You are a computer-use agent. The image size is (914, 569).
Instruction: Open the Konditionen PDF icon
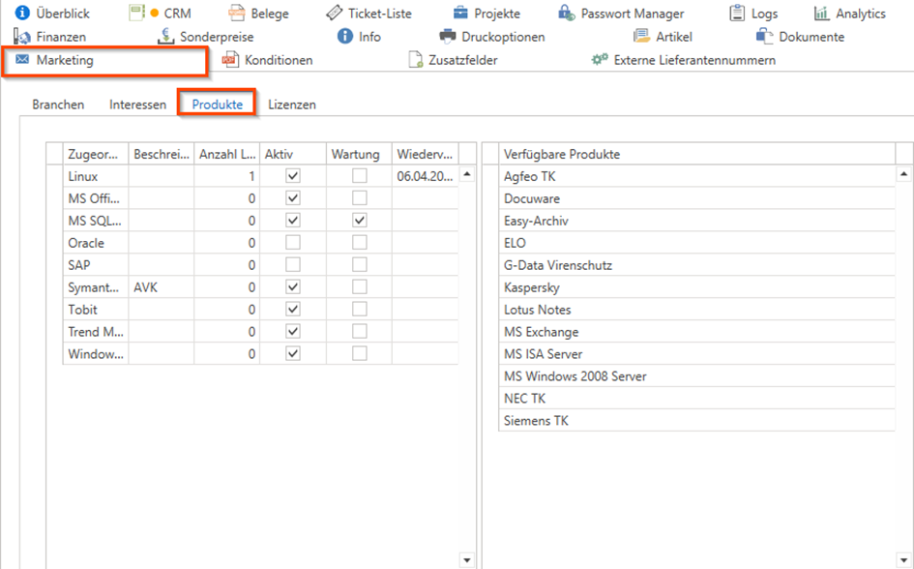click(230, 60)
